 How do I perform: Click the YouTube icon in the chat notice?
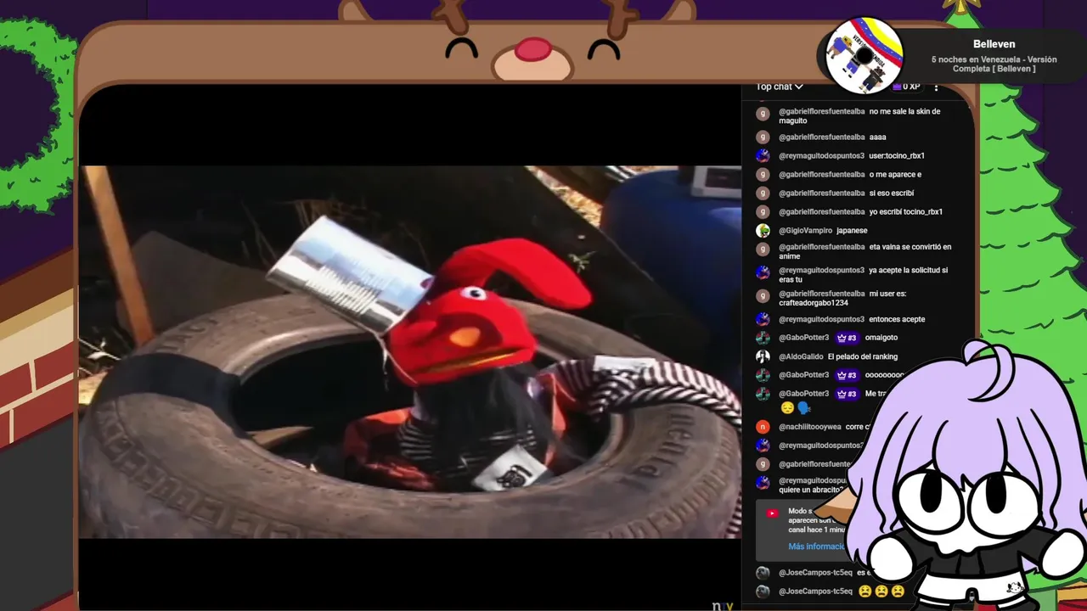point(772,513)
